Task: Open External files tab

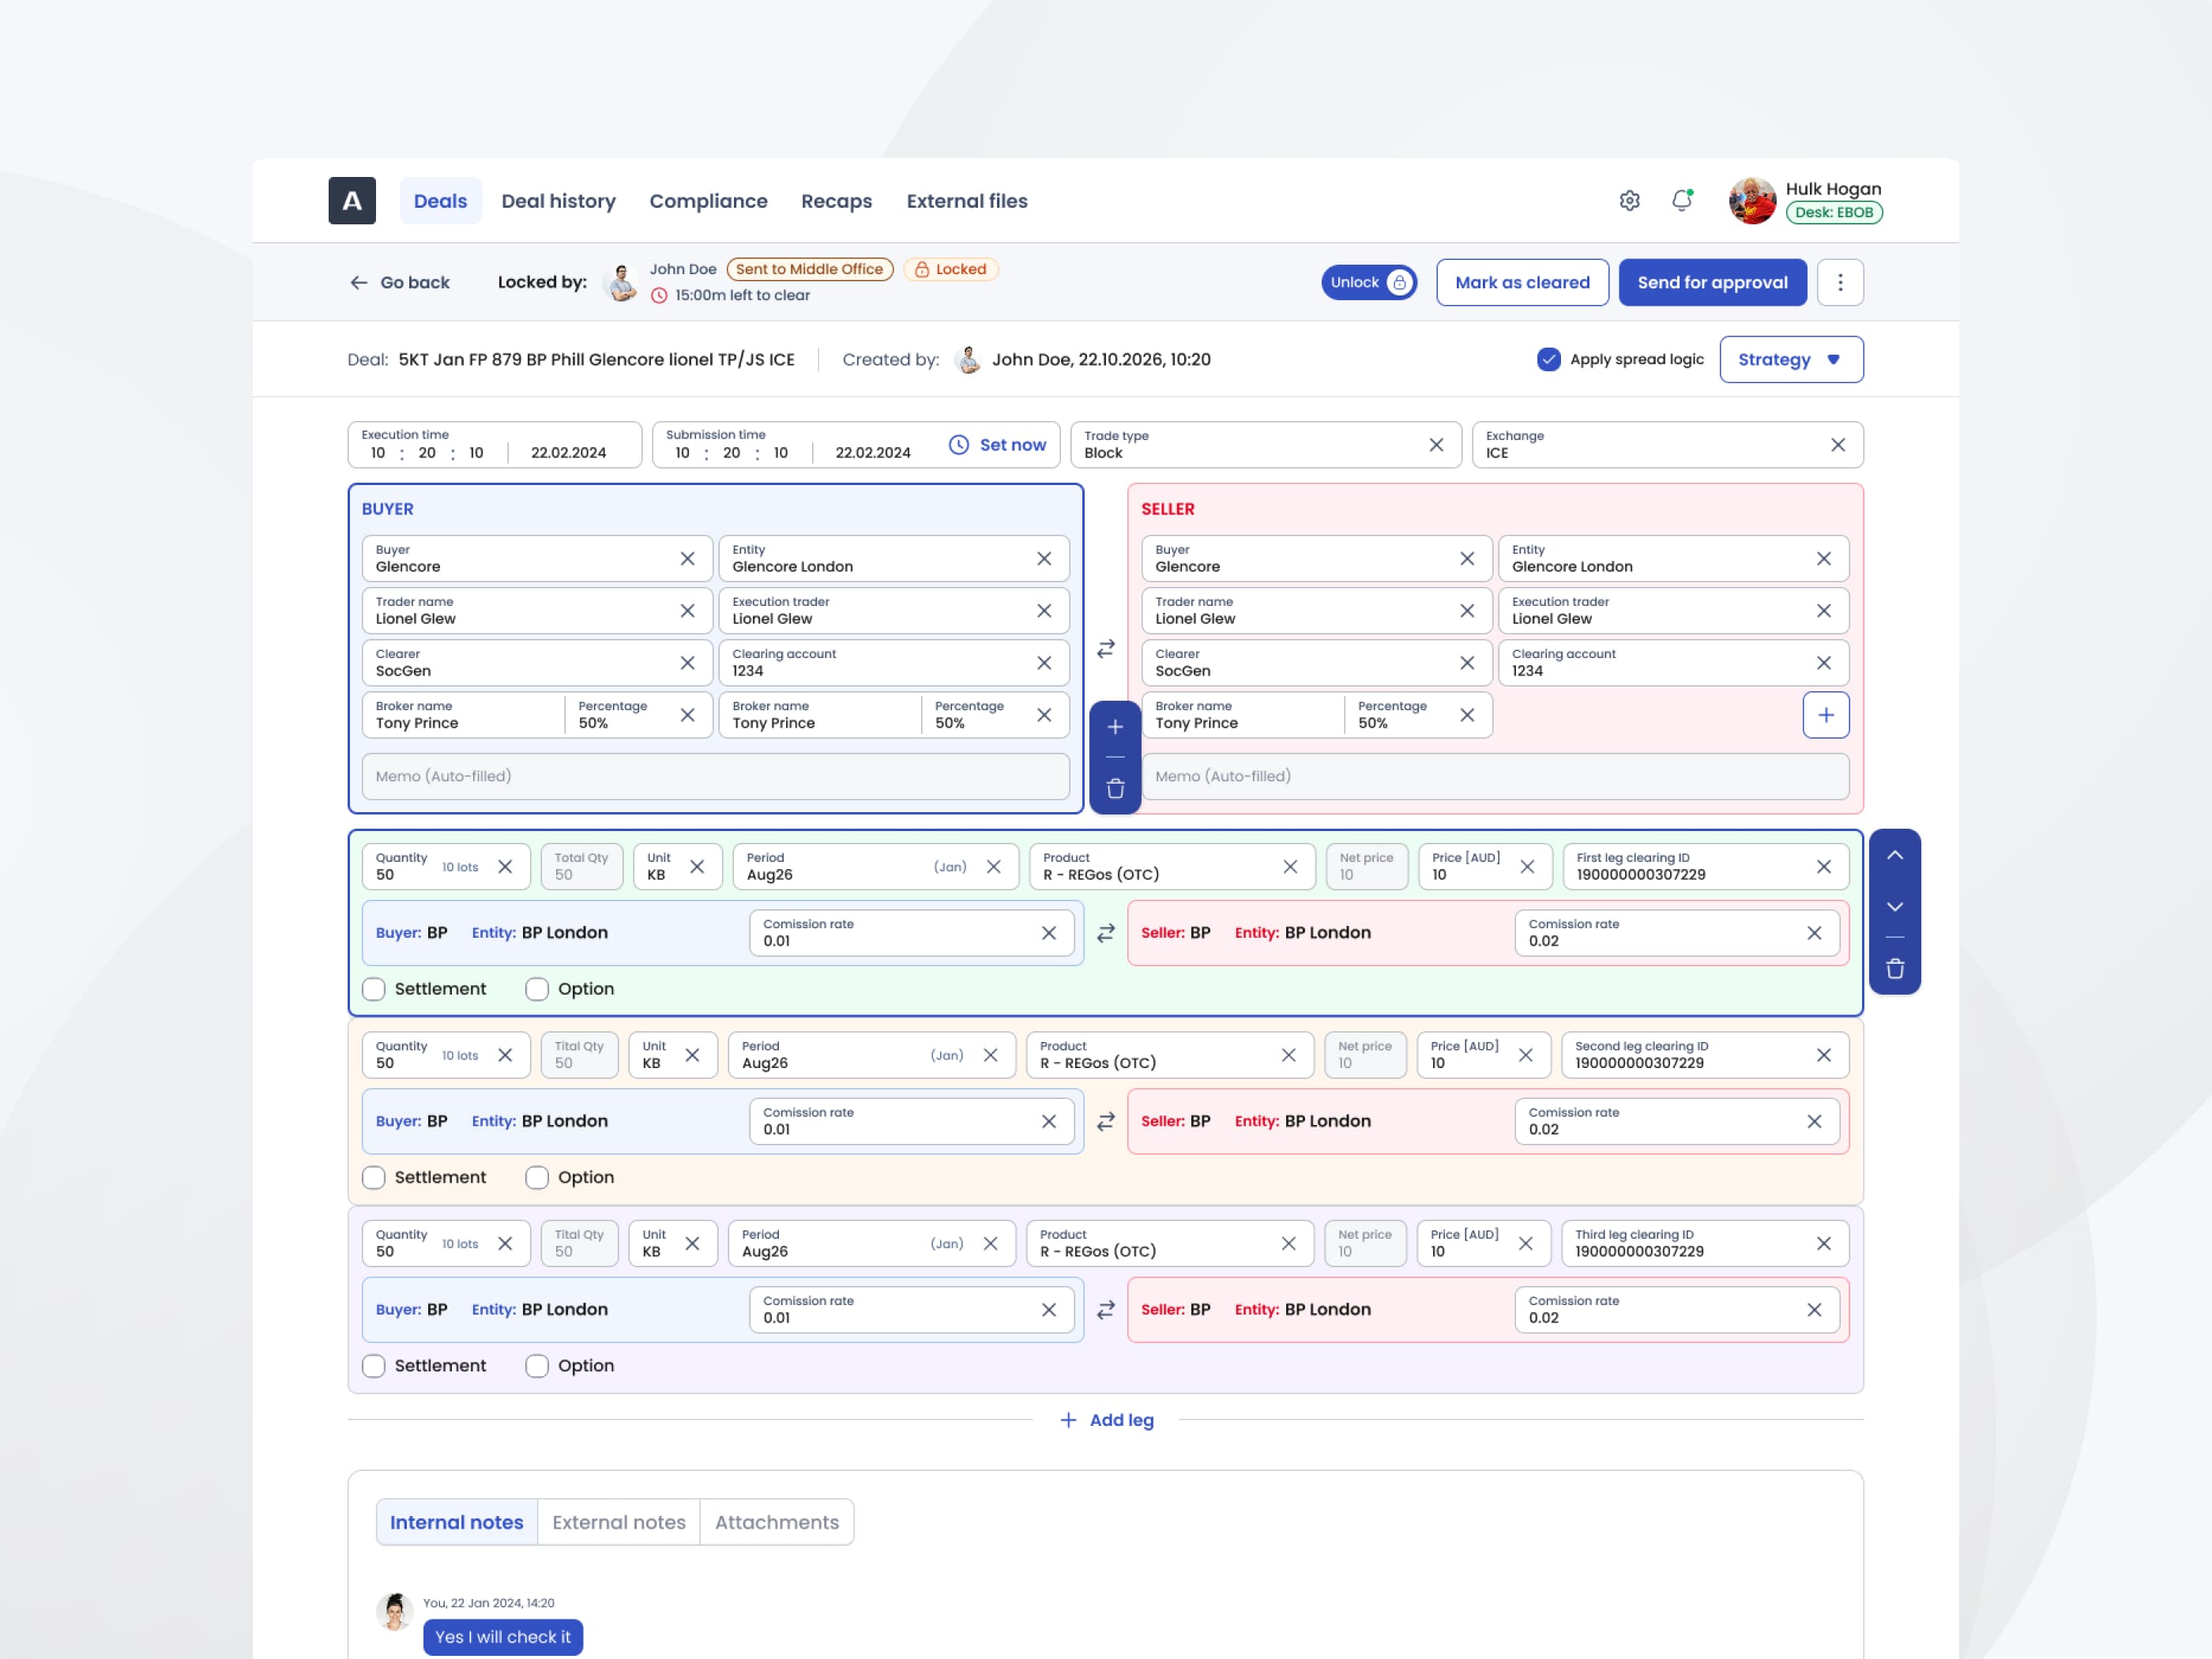Action: tap(966, 201)
